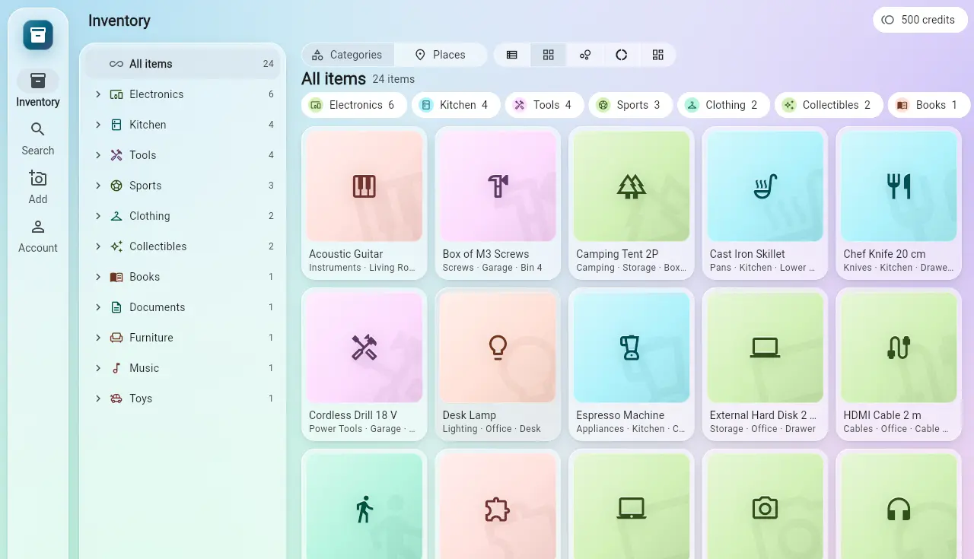Select the Books row in the tree
Screen dimensions: 974x559
click(183, 277)
